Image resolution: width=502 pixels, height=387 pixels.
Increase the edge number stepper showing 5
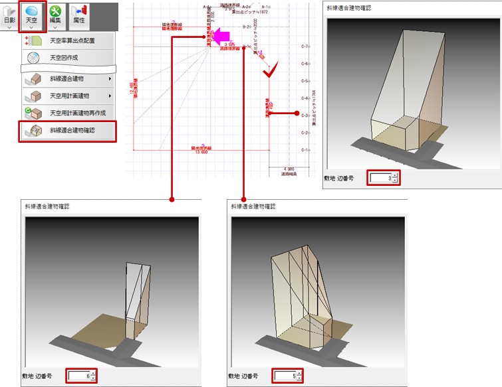[300, 373]
